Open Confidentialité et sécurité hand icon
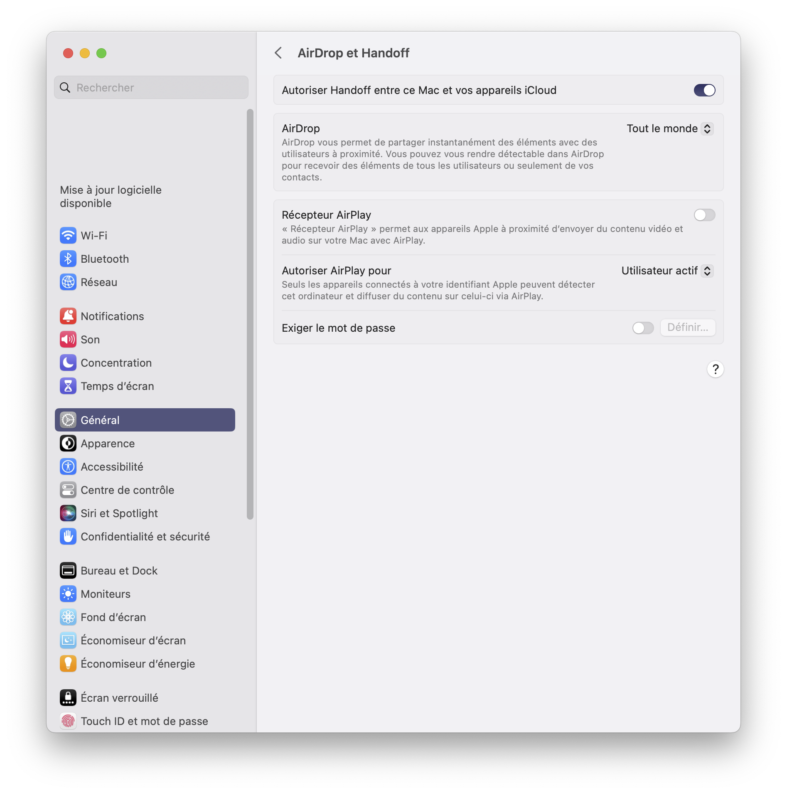This screenshot has width=787, height=794. (68, 536)
